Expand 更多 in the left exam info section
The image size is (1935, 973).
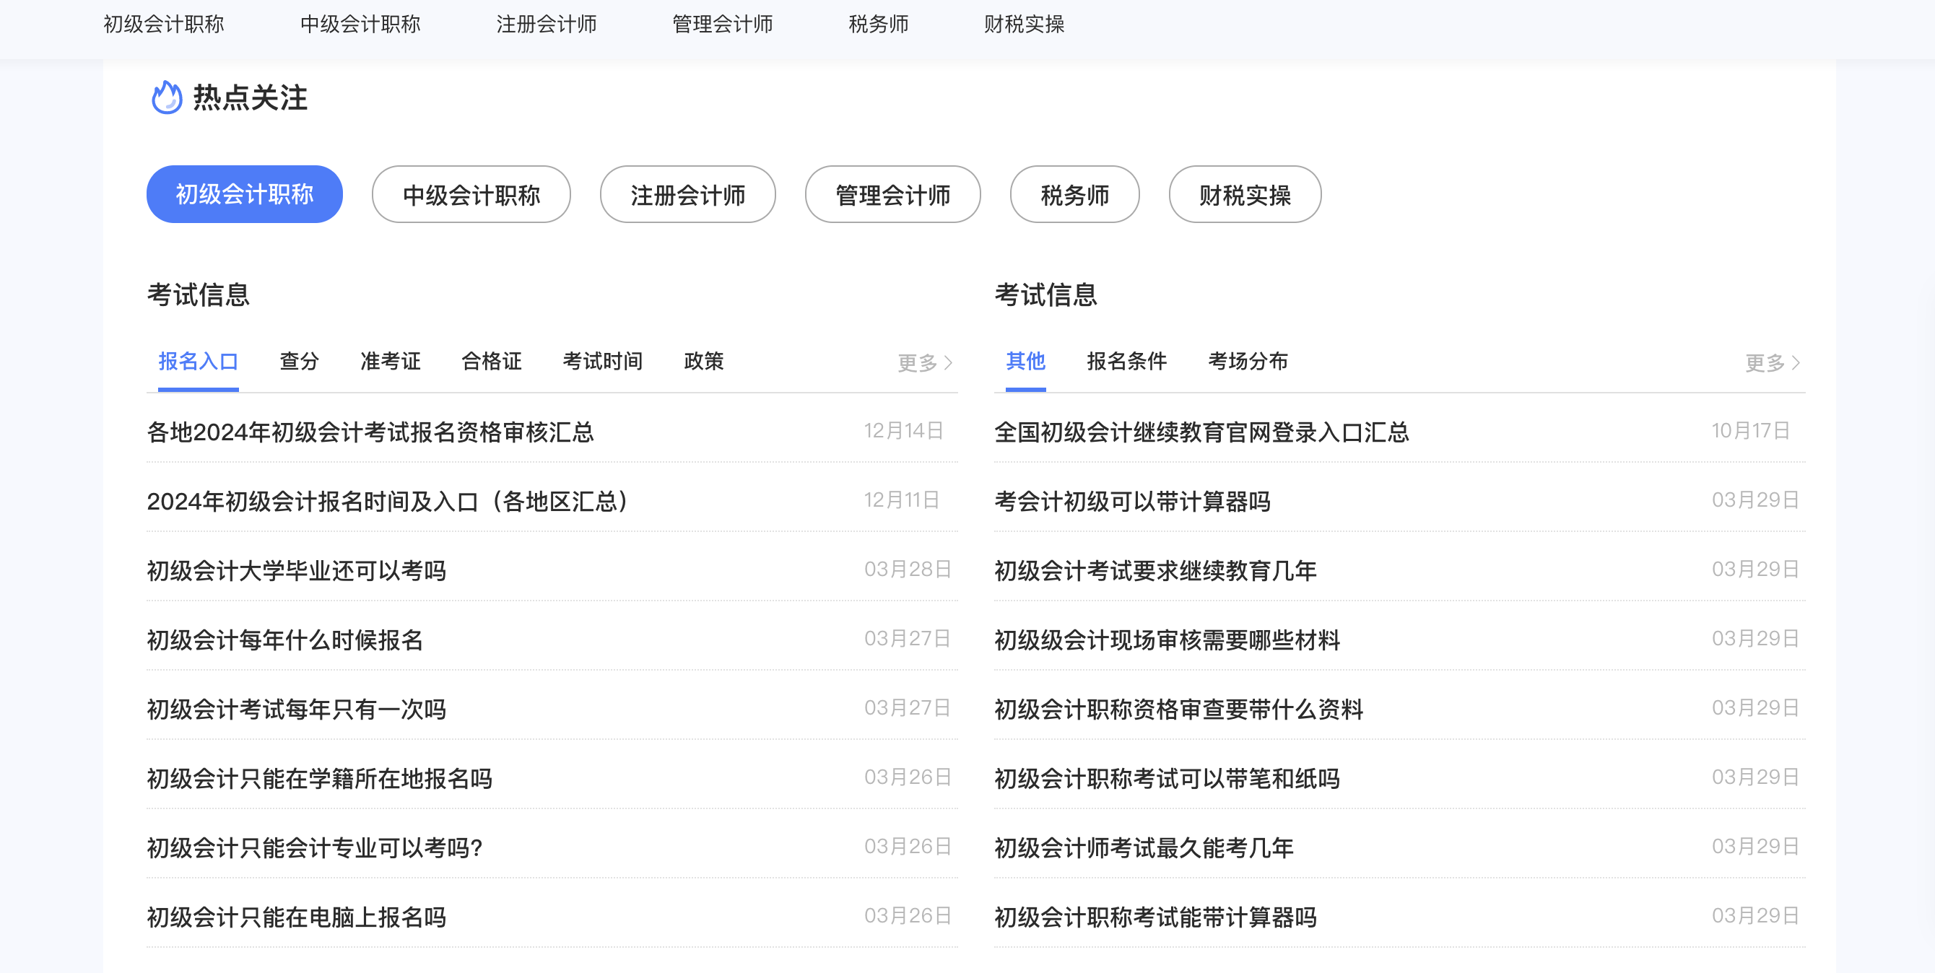point(926,363)
